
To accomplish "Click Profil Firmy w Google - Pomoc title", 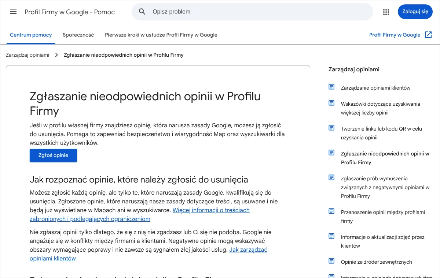I will pos(70,12).
